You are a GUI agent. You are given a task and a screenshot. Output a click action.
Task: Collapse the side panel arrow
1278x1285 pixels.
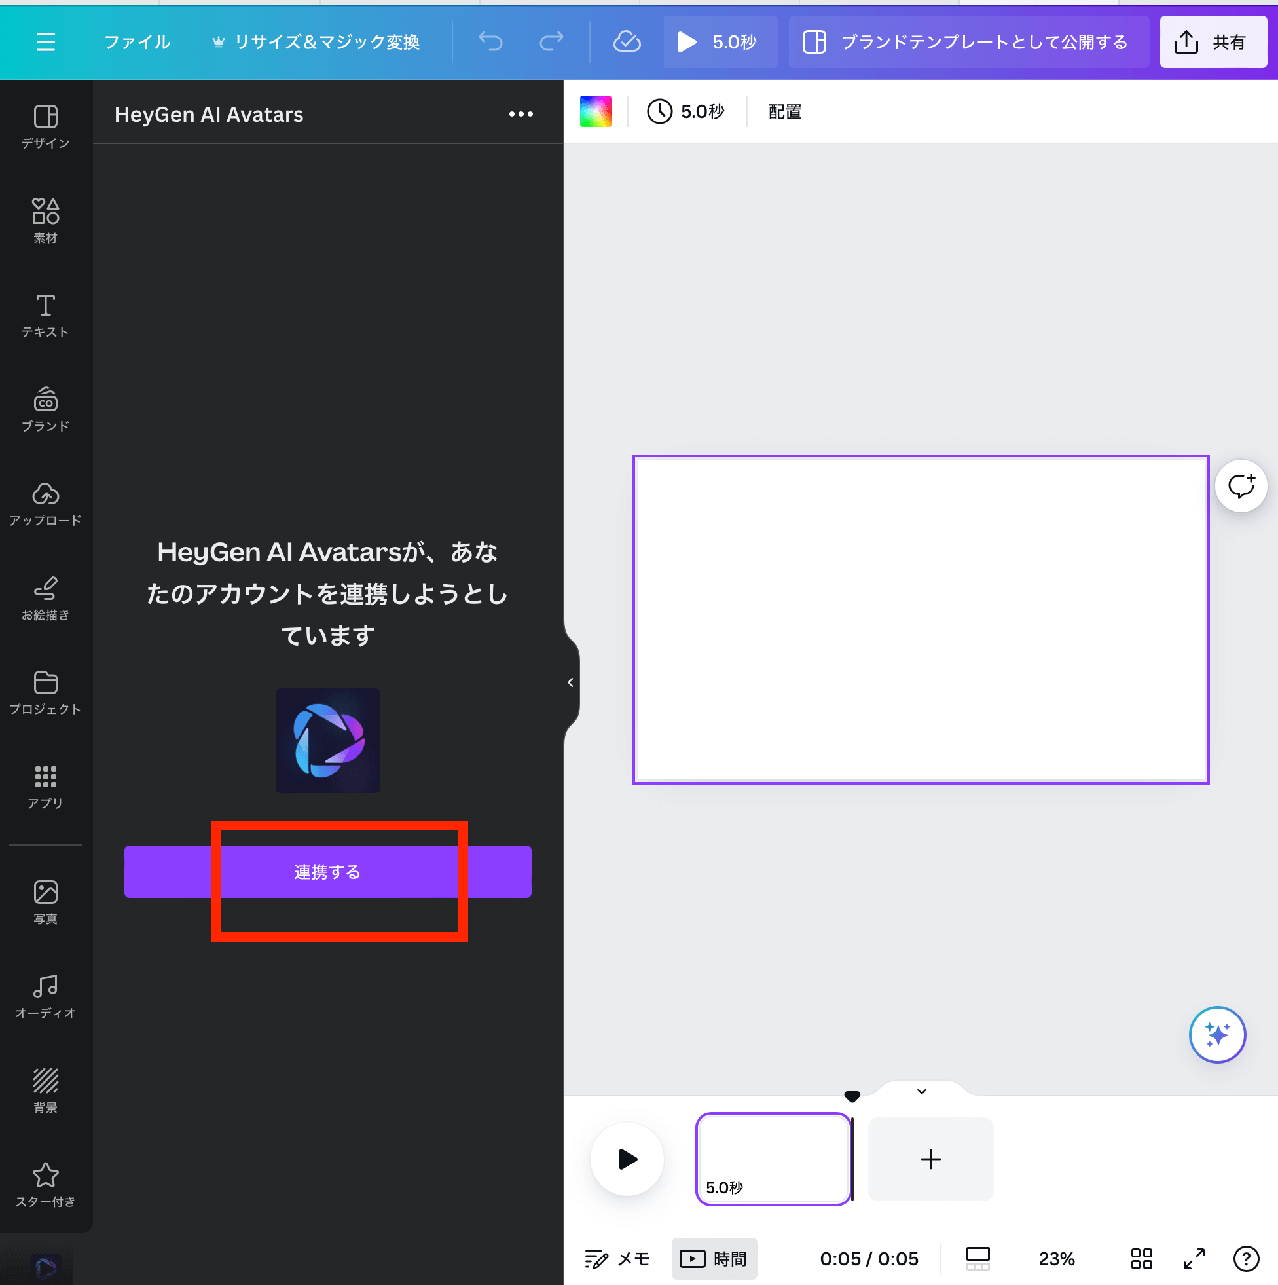click(570, 682)
